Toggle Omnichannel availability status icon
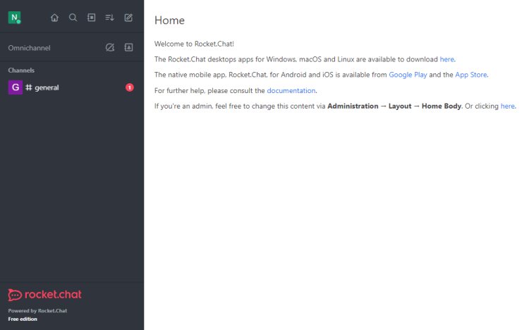The height and width of the screenshot is (330, 529). click(x=110, y=47)
